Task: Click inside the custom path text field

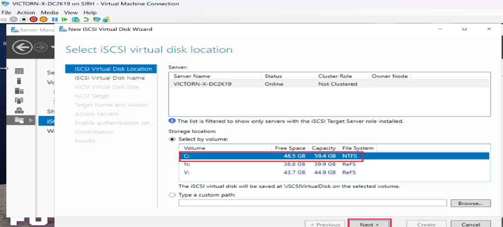Action: (x=312, y=203)
